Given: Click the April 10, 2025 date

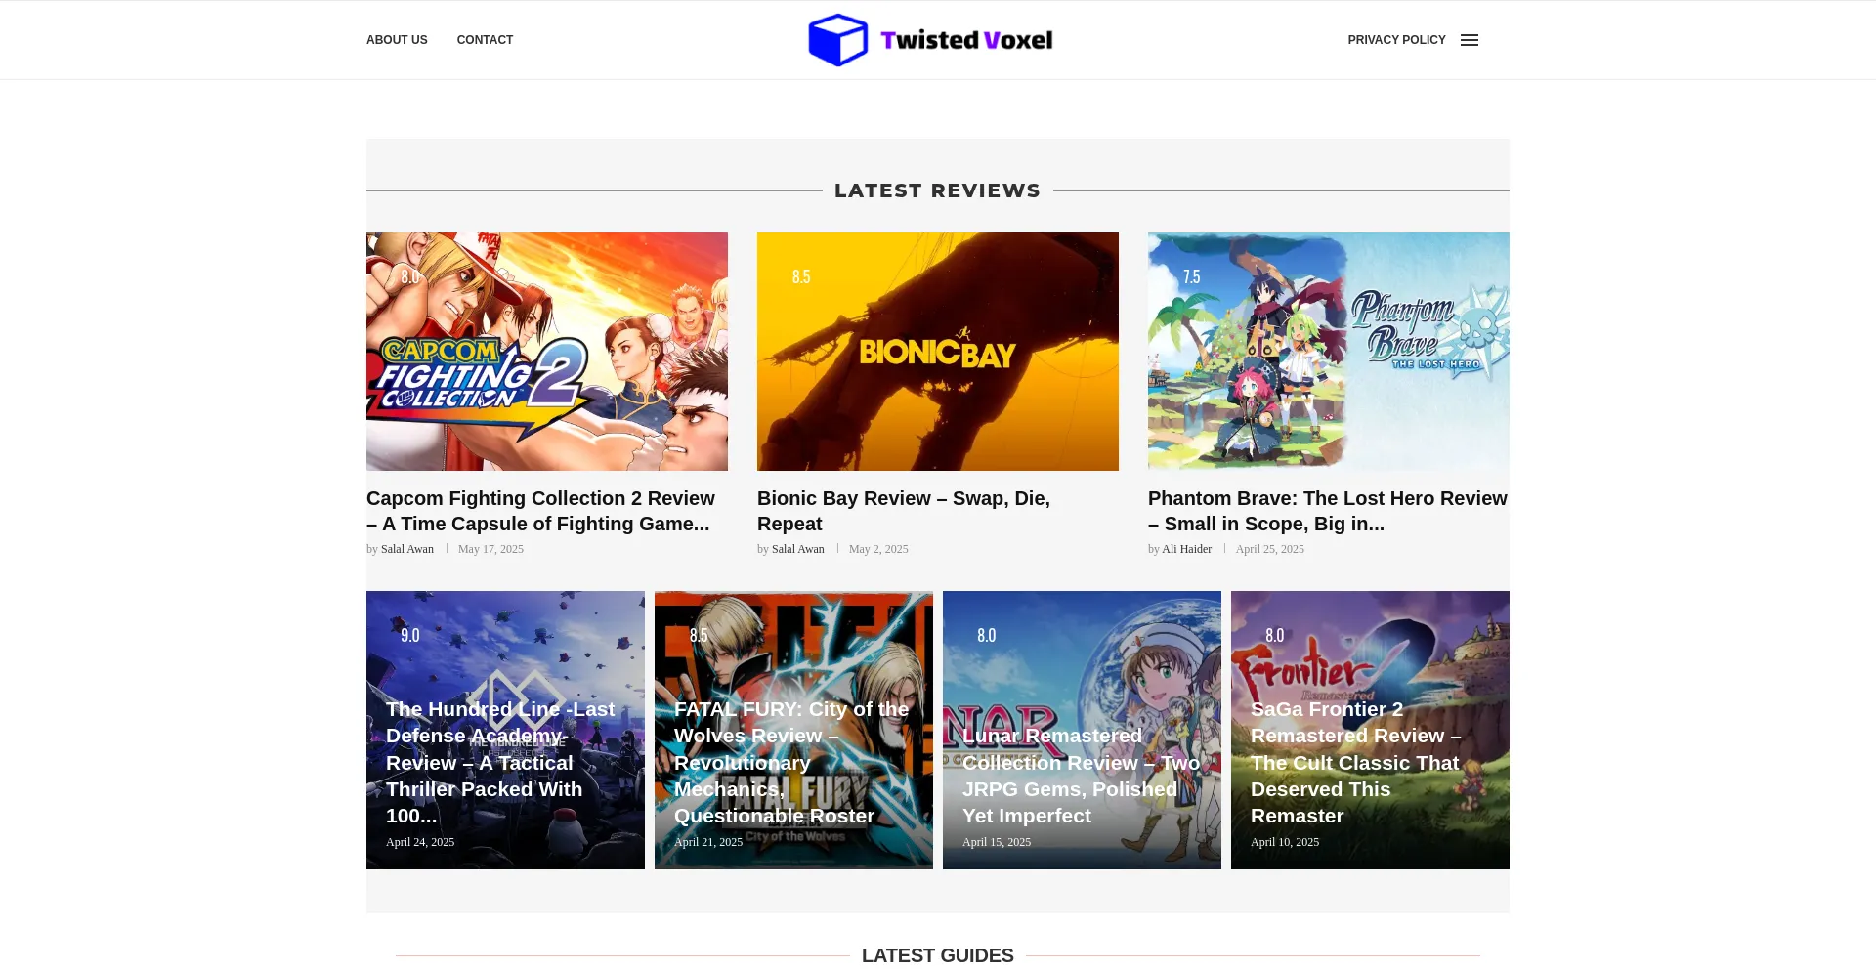Looking at the screenshot, I should [1285, 842].
